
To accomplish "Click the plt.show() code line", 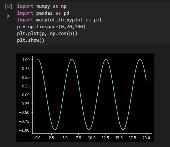I will 31,40.
